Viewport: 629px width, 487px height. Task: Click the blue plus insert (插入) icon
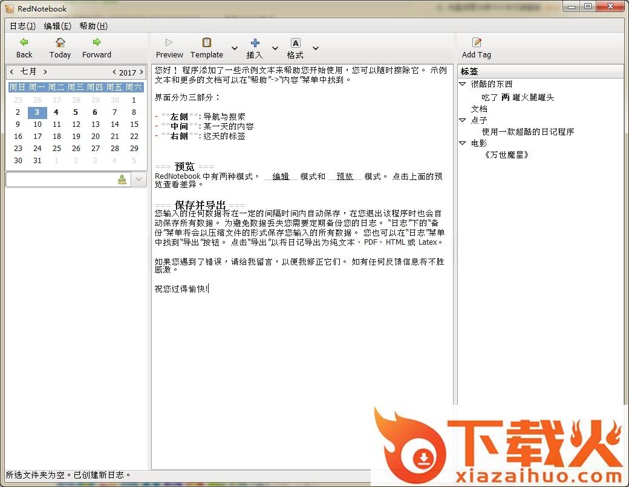point(255,43)
